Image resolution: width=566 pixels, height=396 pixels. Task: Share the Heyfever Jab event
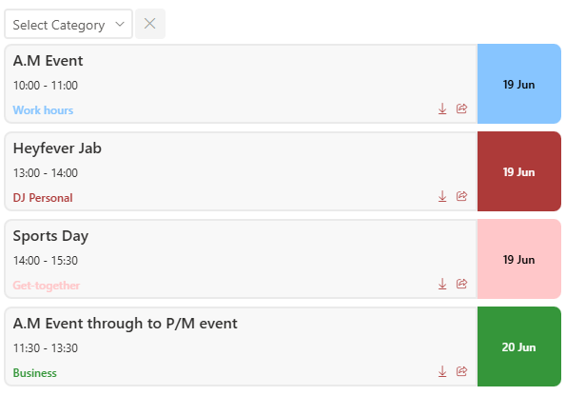[x=461, y=196]
